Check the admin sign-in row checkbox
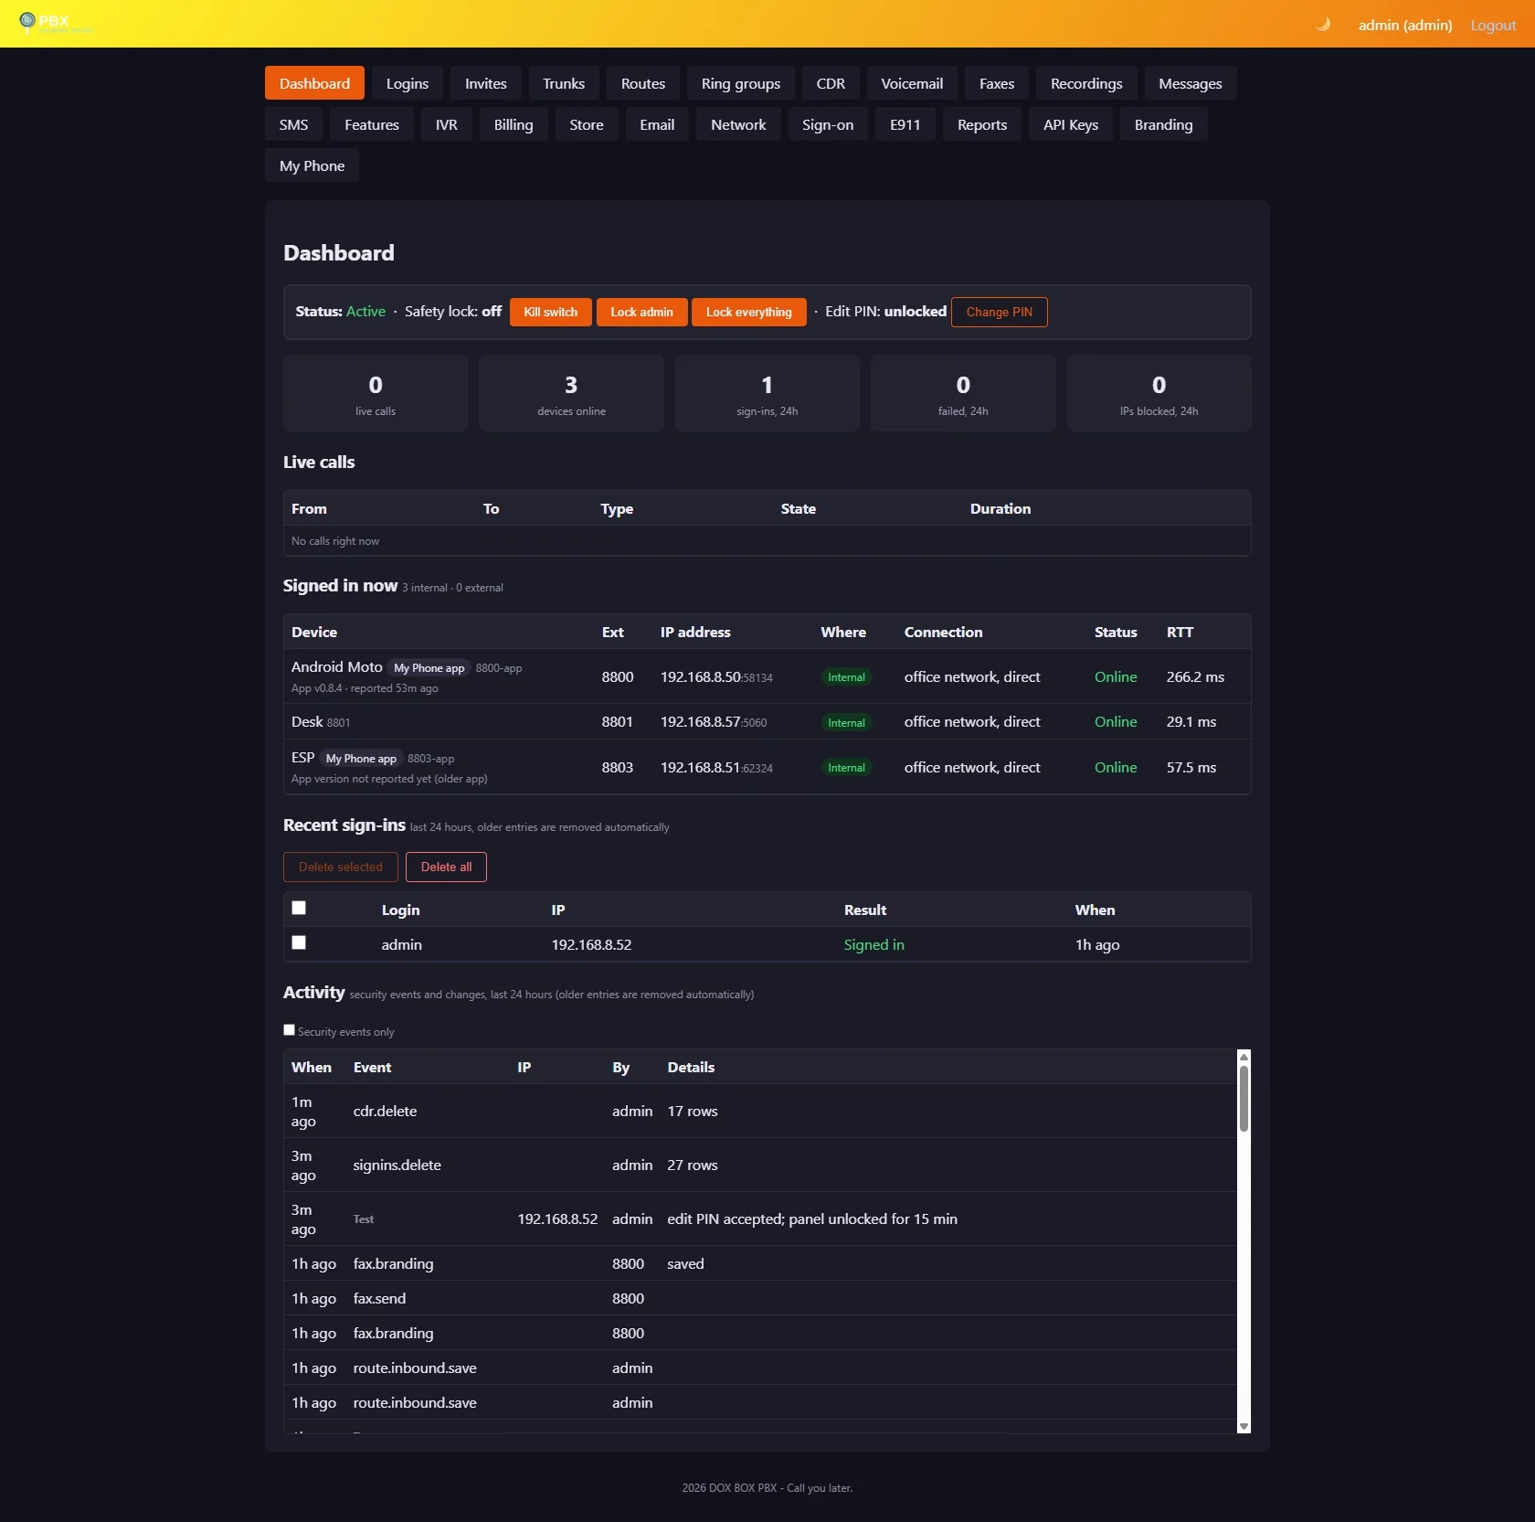The height and width of the screenshot is (1522, 1535). (x=299, y=942)
